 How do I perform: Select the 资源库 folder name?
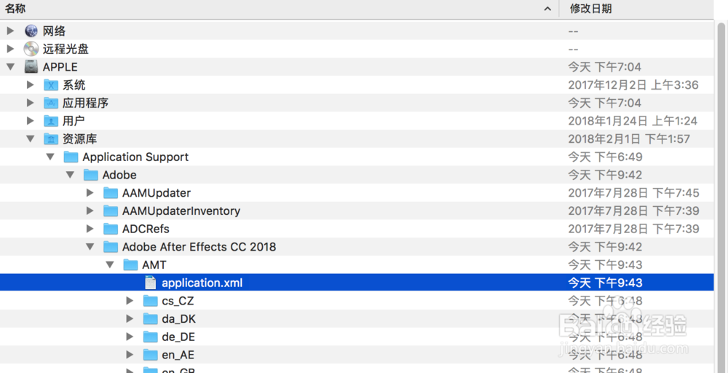coord(80,139)
